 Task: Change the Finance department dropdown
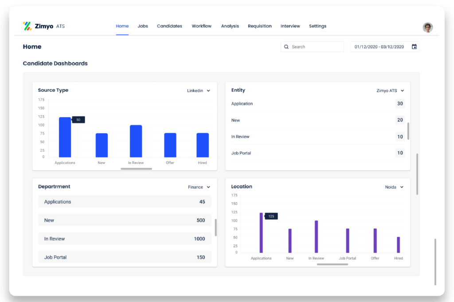click(x=199, y=187)
